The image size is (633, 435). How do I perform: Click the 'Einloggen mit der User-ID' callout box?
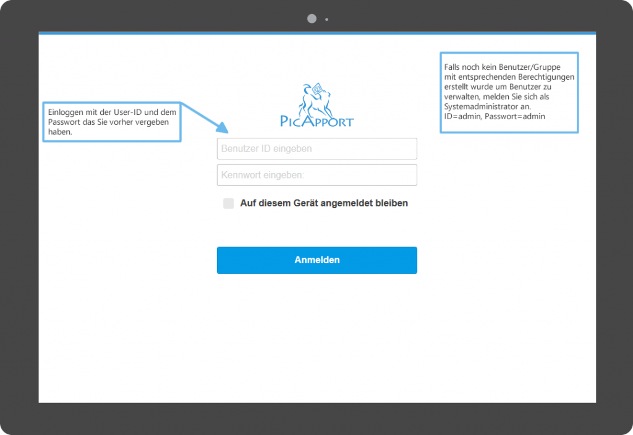111,122
